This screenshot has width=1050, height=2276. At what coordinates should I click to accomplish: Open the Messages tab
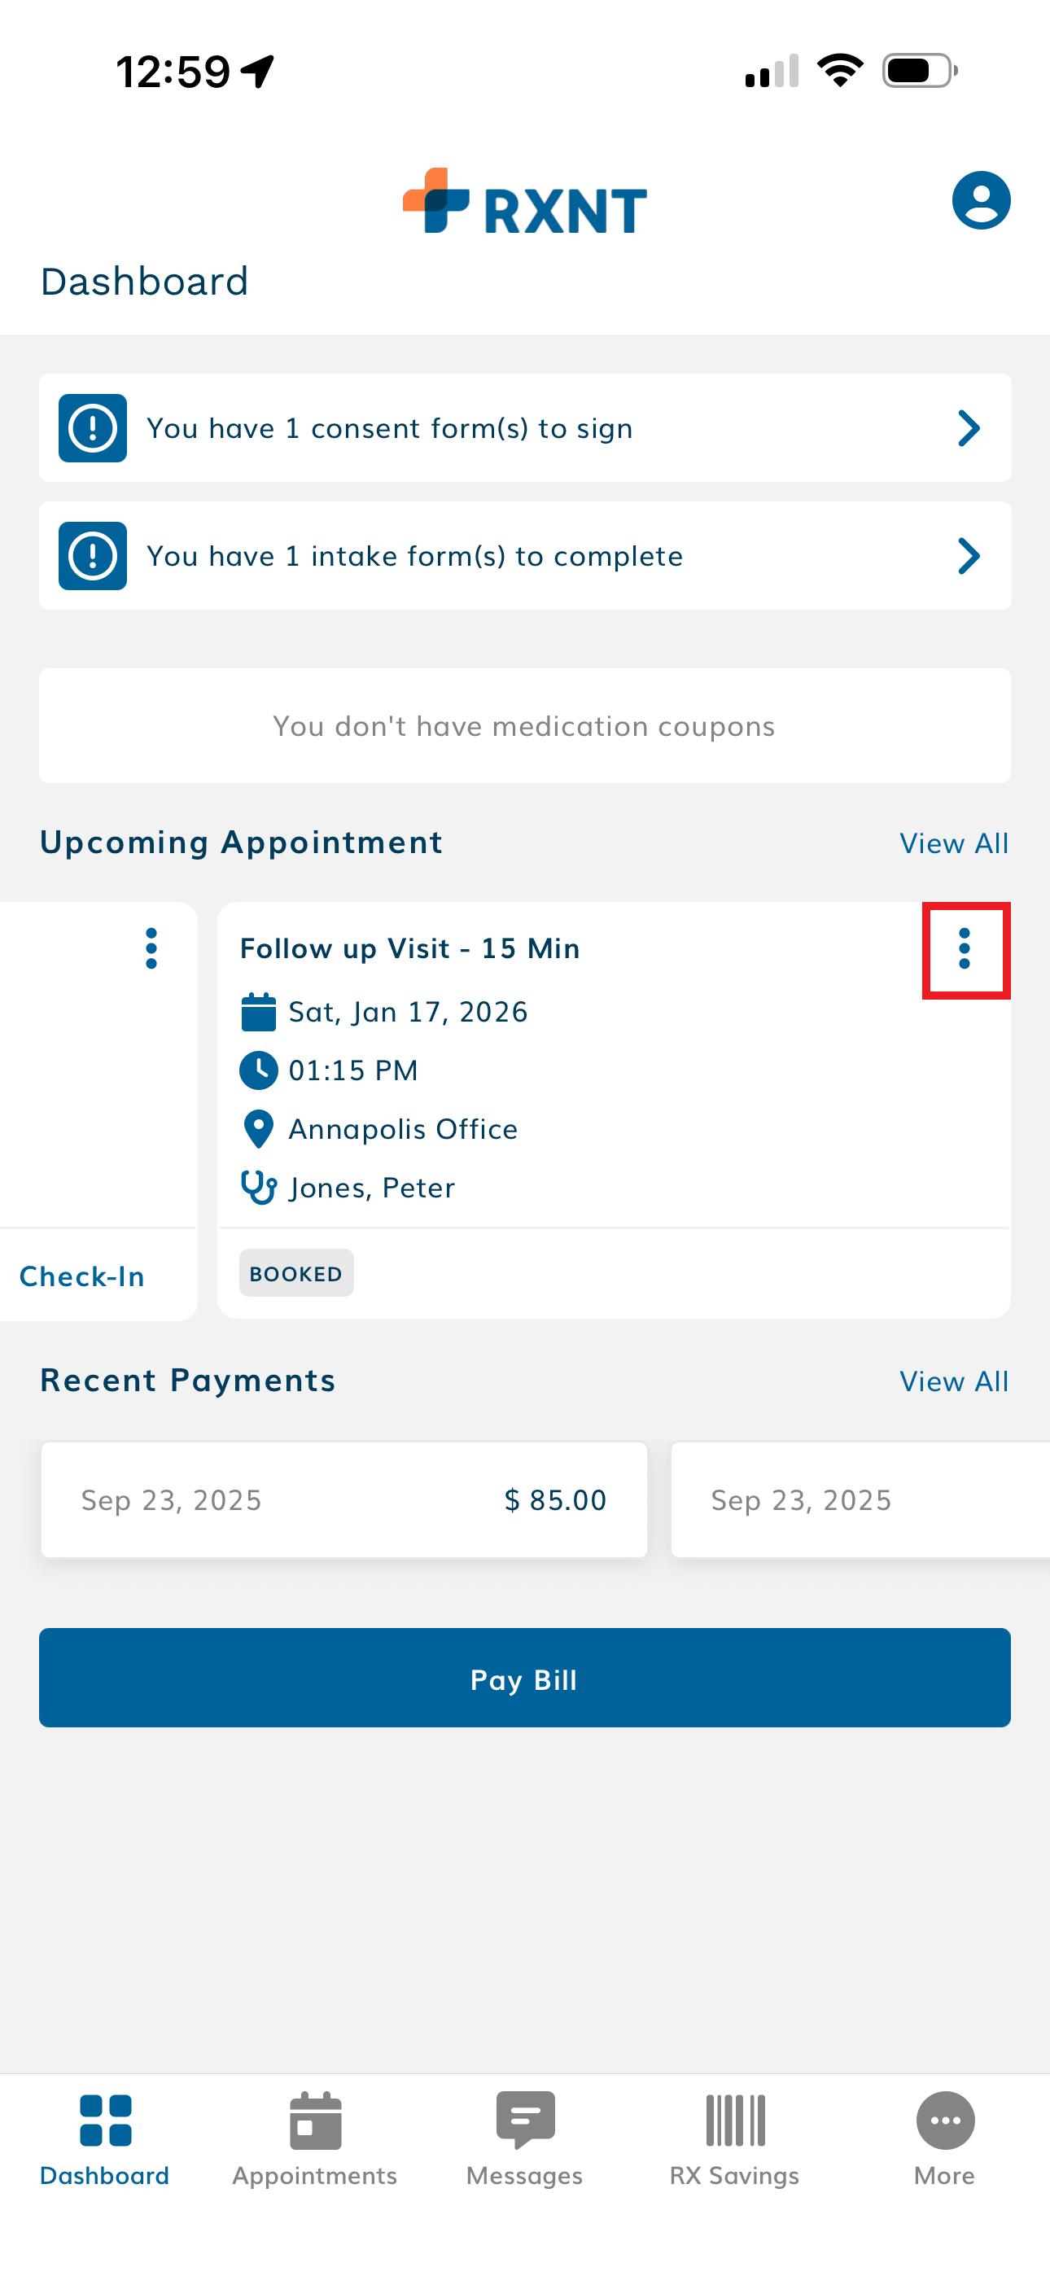tap(524, 2138)
